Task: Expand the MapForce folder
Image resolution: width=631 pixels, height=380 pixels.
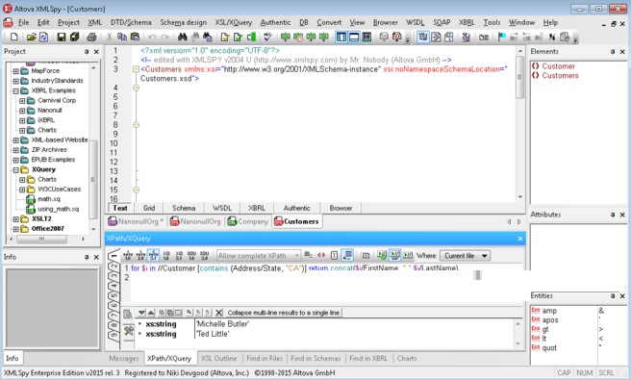Action: pyautogui.click(x=15, y=71)
